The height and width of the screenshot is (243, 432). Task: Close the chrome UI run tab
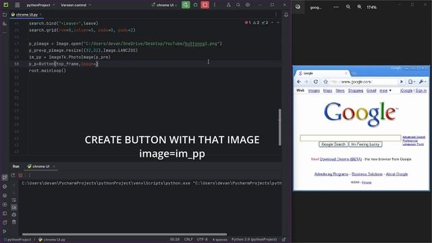[54, 167]
